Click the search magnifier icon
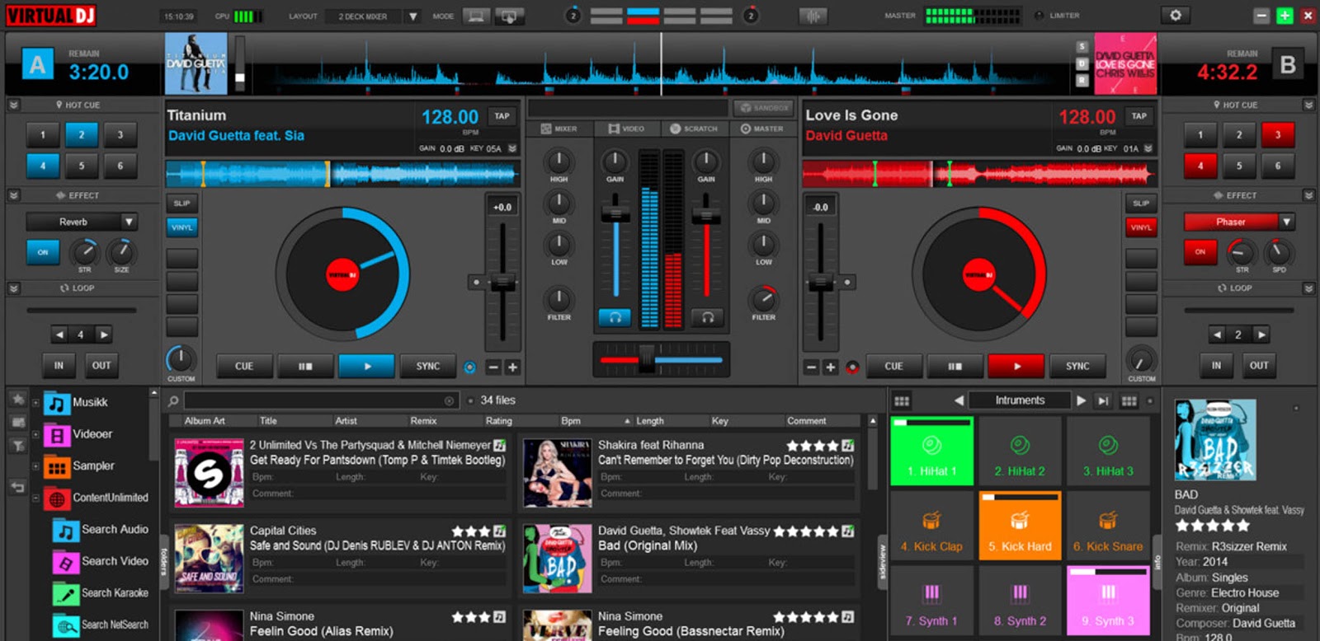The image size is (1320, 641). coord(173,401)
